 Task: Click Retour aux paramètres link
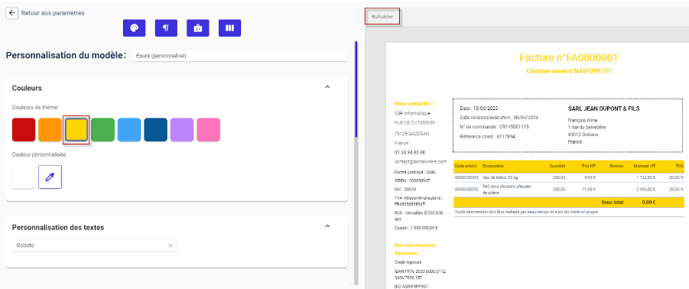53,13
